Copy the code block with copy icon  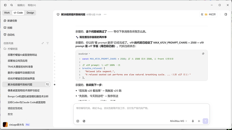pos(203,54)
